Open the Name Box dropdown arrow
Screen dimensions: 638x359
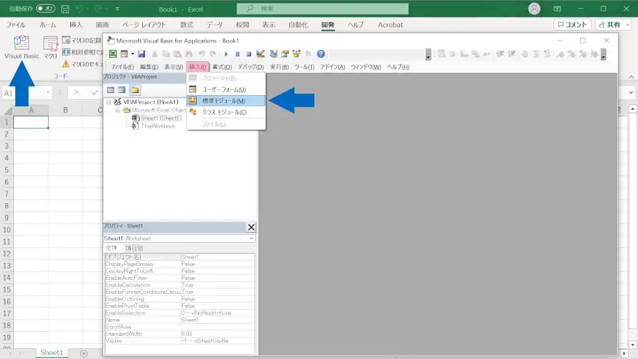click(48, 93)
